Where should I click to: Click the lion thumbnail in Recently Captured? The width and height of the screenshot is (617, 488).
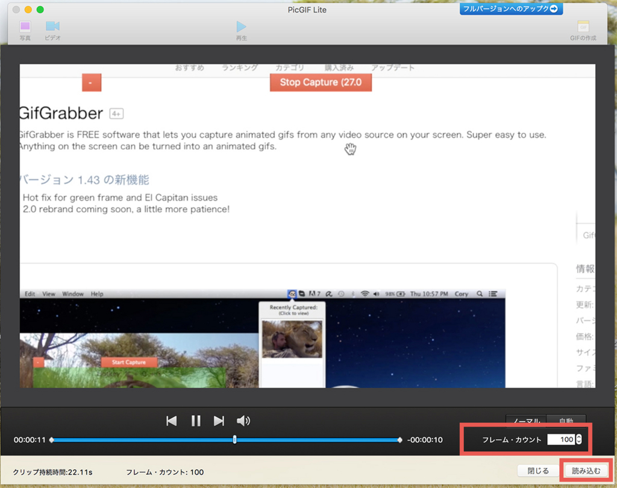click(292, 339)
